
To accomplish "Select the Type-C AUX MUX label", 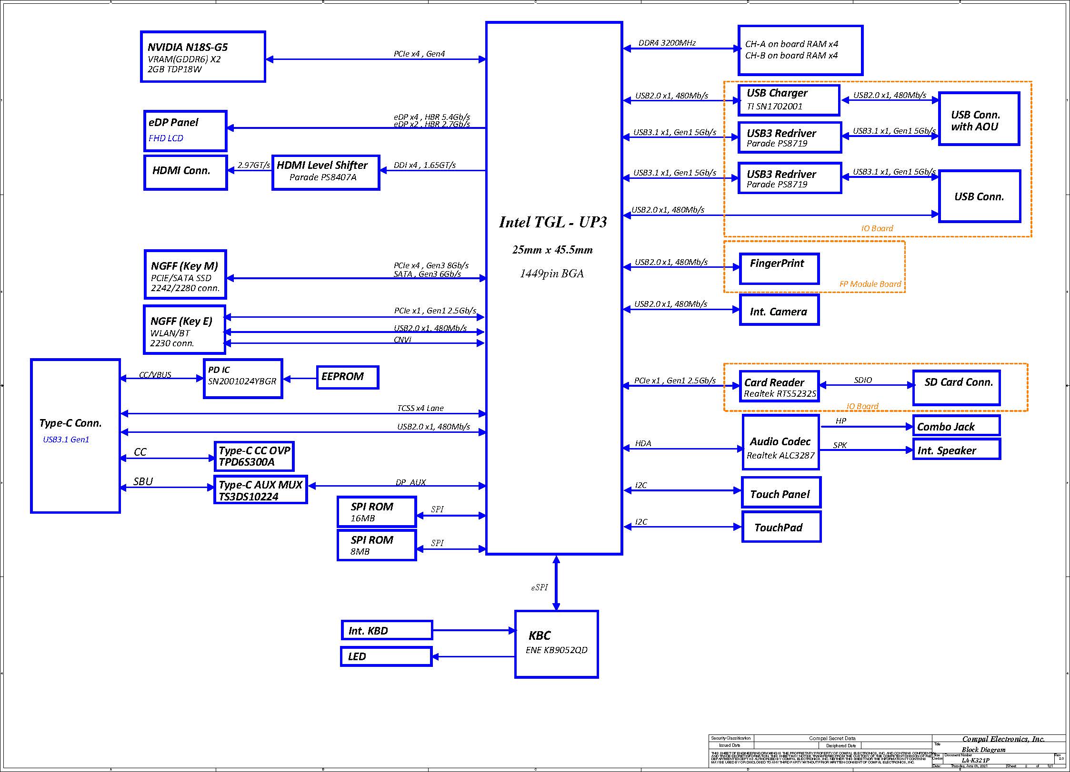I will click(260, 485).
